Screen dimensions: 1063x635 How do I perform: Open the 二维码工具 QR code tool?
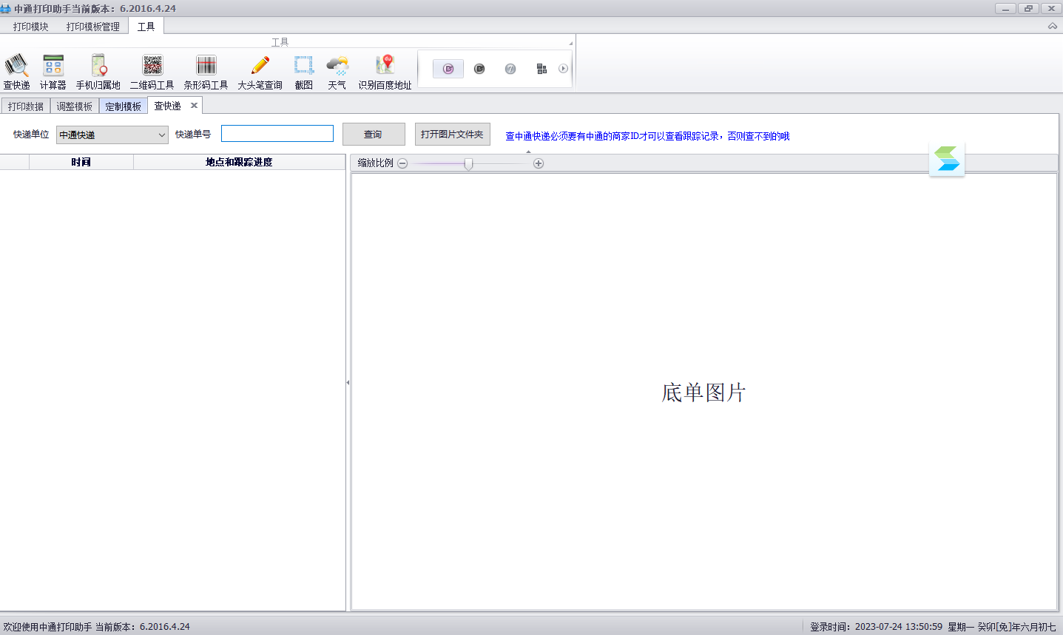click(152, 72)
